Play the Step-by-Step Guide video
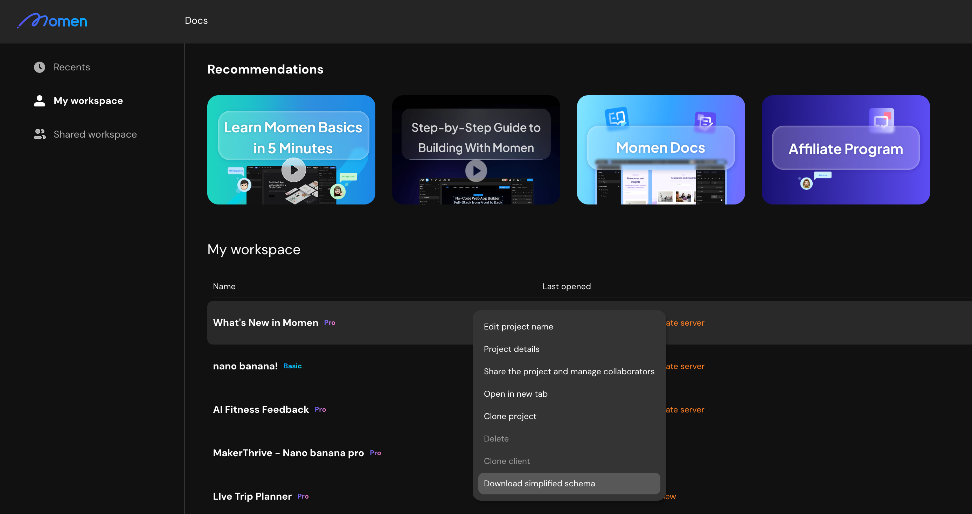 tap(476, 171)
